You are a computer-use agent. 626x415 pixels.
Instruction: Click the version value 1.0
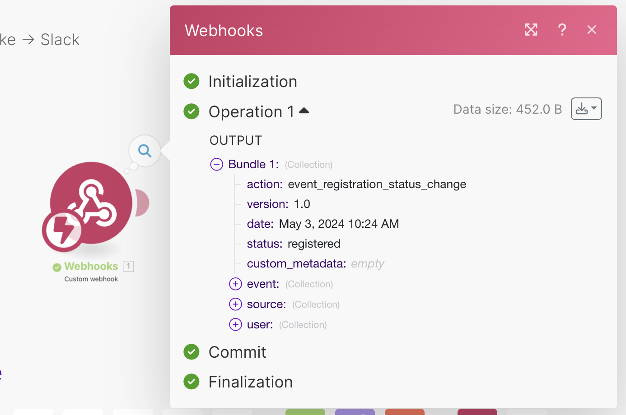pyautogui.click(x=302, y=204)
